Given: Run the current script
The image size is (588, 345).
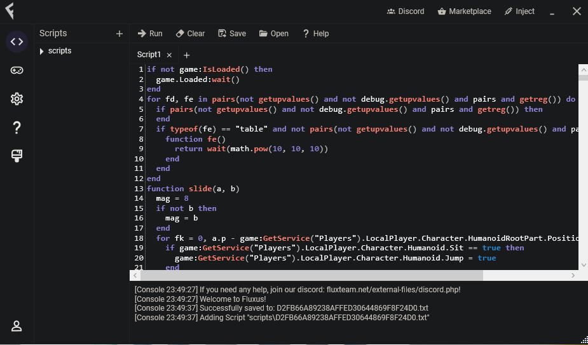Looking at the screenshot, I should (150, 34).
